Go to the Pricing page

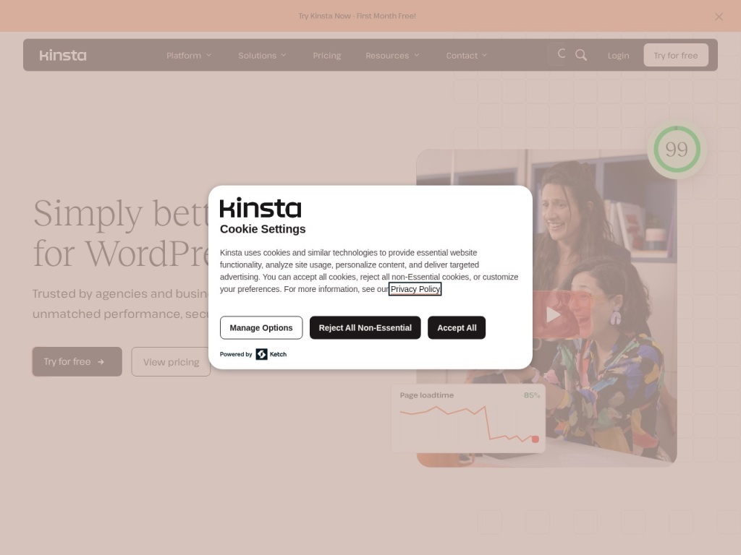coord(326,55)
